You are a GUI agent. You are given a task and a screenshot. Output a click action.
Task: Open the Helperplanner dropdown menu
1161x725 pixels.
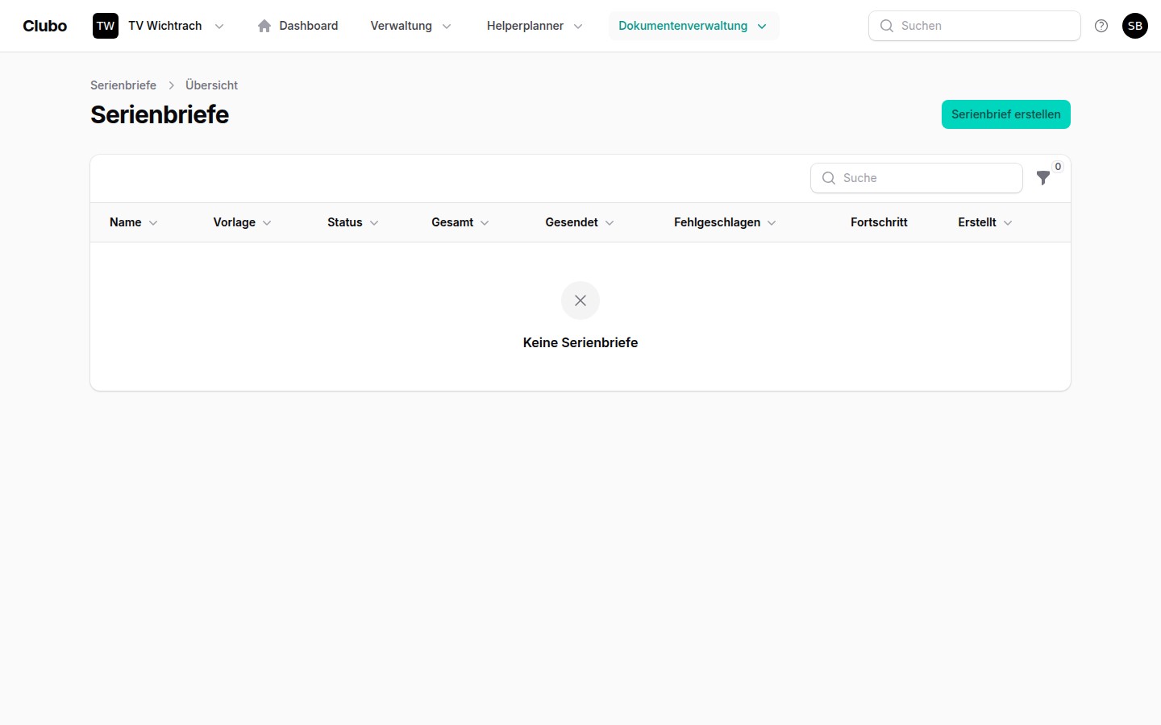point(534,26)
